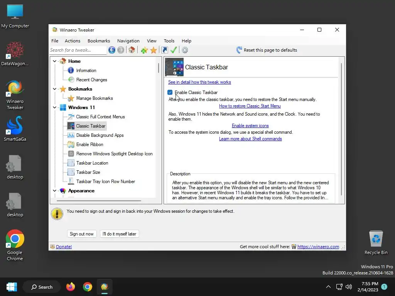395x296 pixels.
Task: Click the network display tray icon
Action: click(339, 287)
